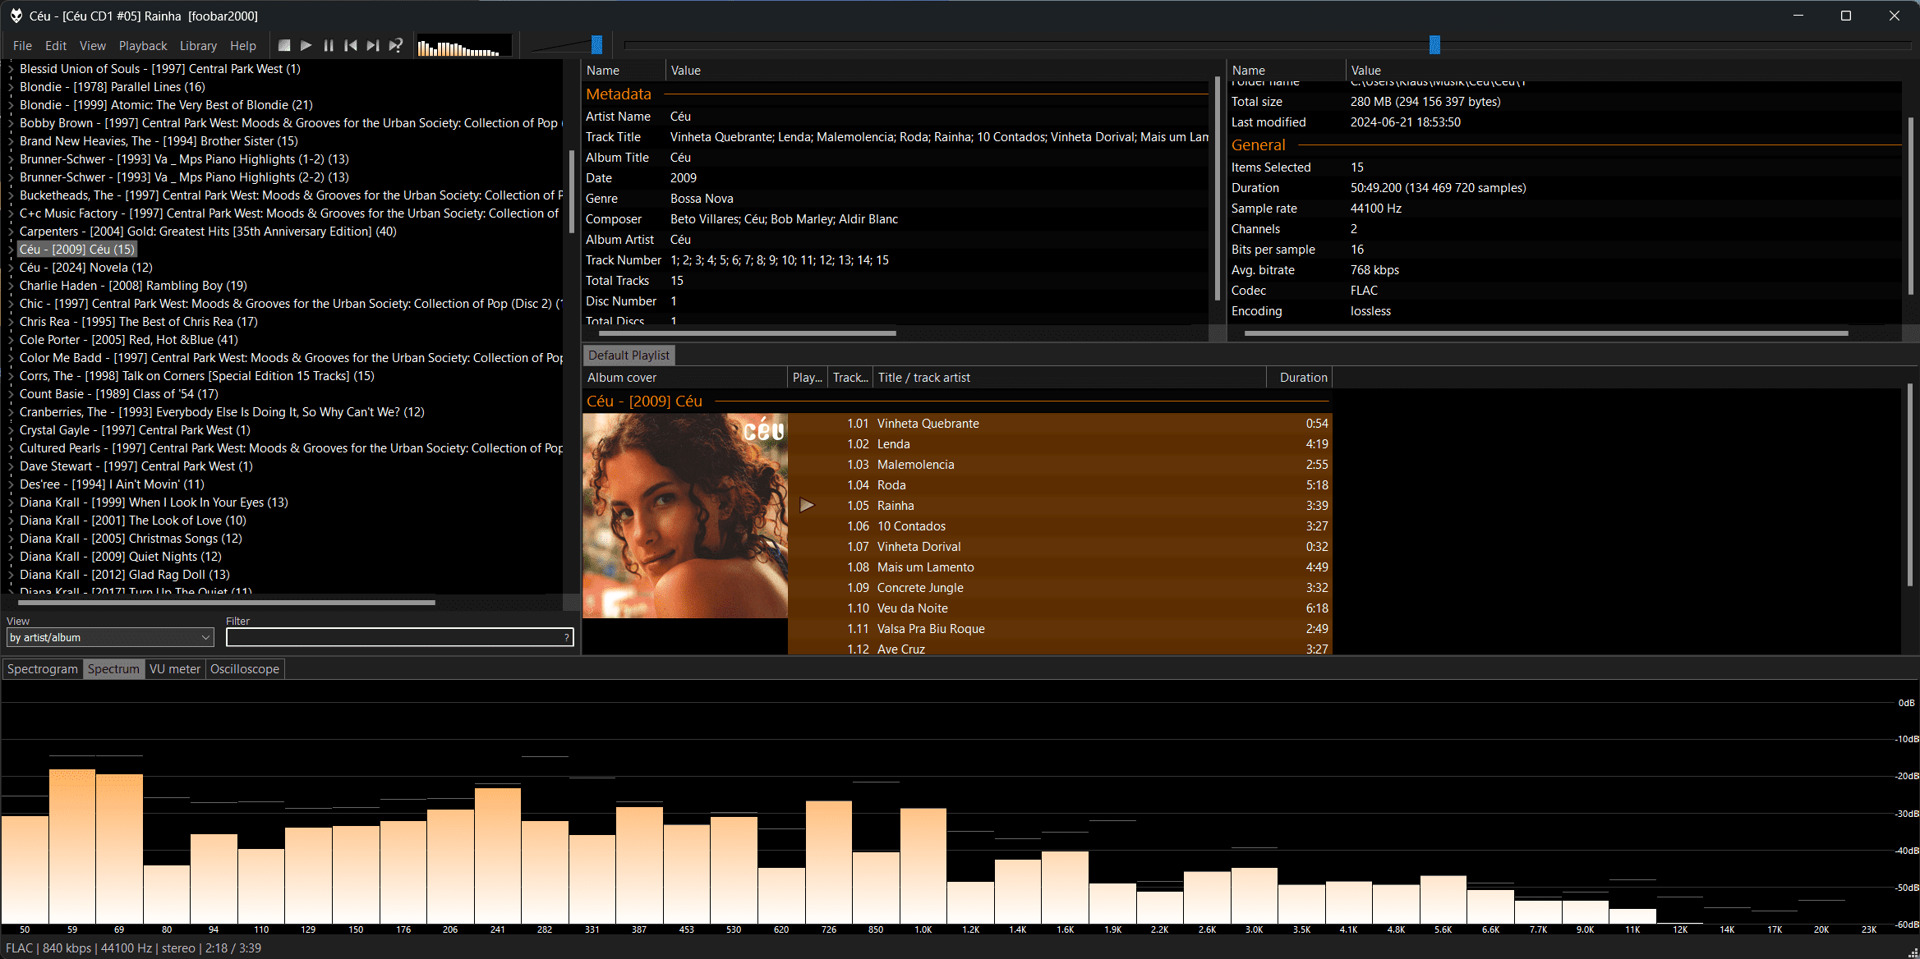Screen dimensions: 1920x959
Task: Select Corrs - Talk on Corners album
Action: [x=197, y=376]
